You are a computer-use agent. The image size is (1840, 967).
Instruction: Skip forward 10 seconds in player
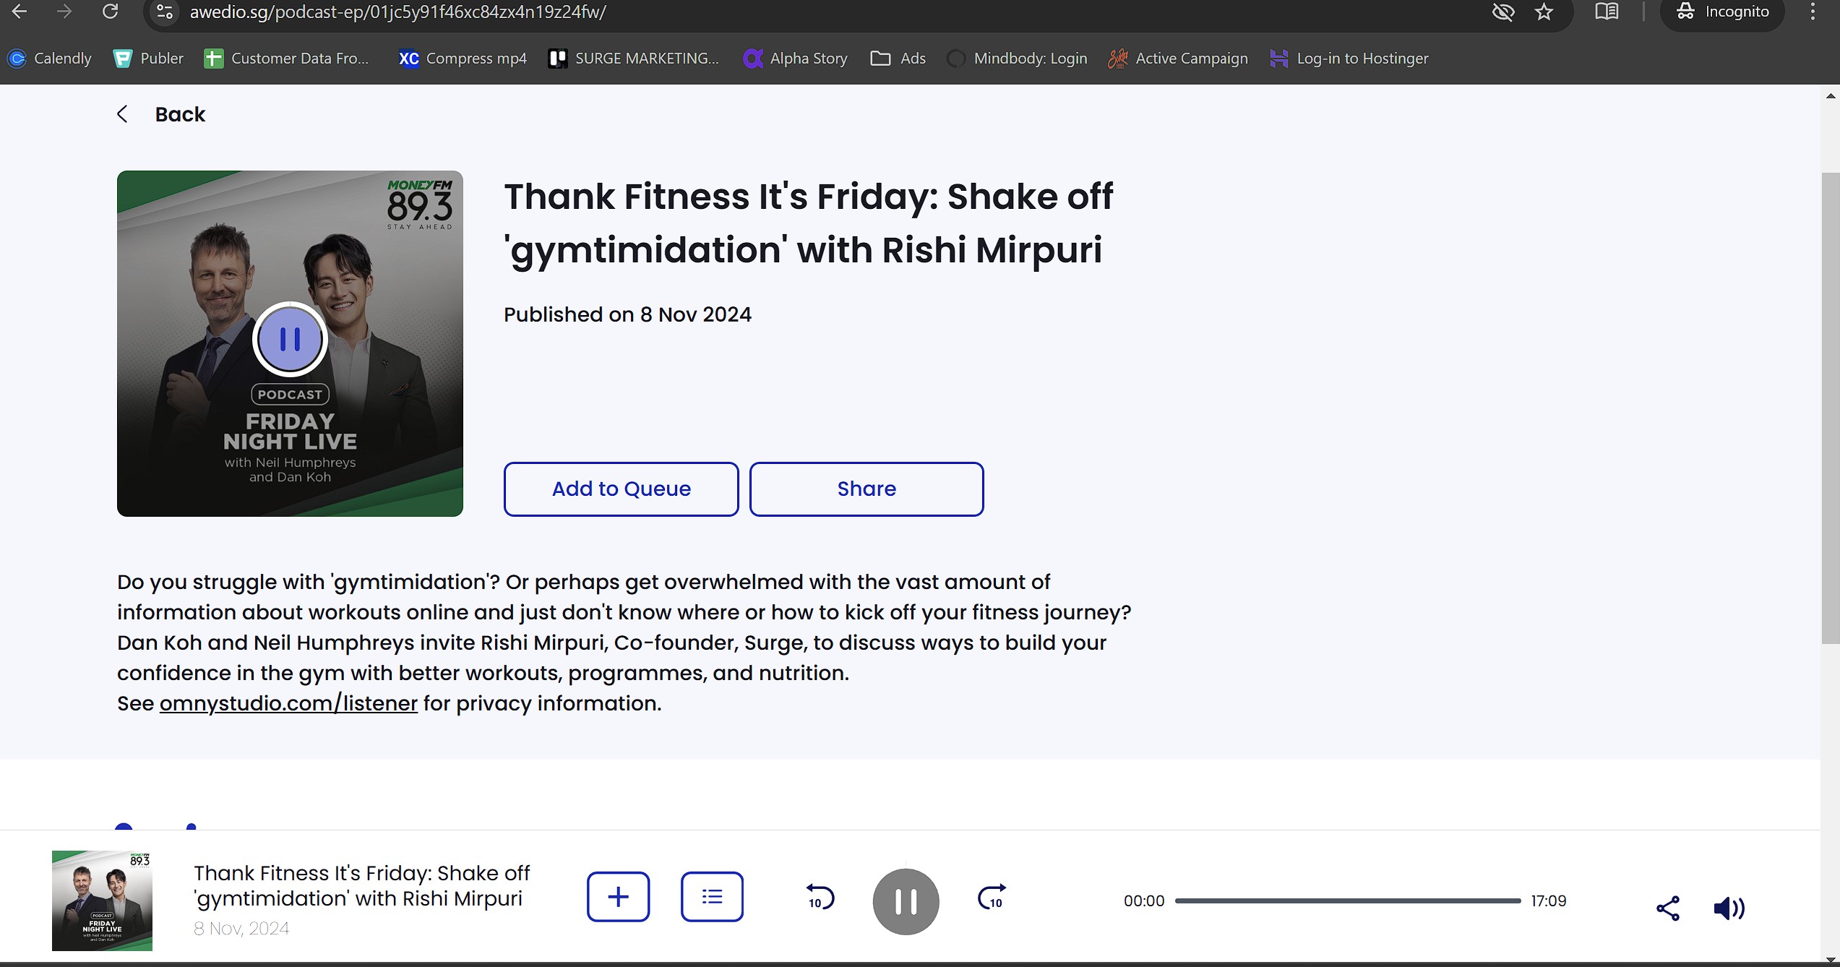(992, 897)
